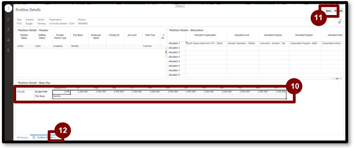Viewport: 354px width, 148px height.
Task: Save the position details form
Action: click(328, 11)
